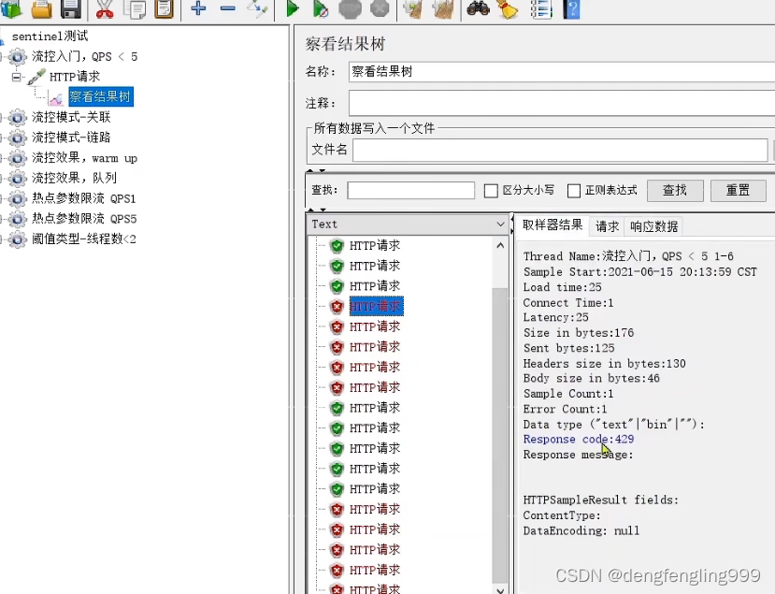The width and height of the screenshot is (775, 594).
Task: Click the 'Response code:429' line
Action: [x=579, y=440]
